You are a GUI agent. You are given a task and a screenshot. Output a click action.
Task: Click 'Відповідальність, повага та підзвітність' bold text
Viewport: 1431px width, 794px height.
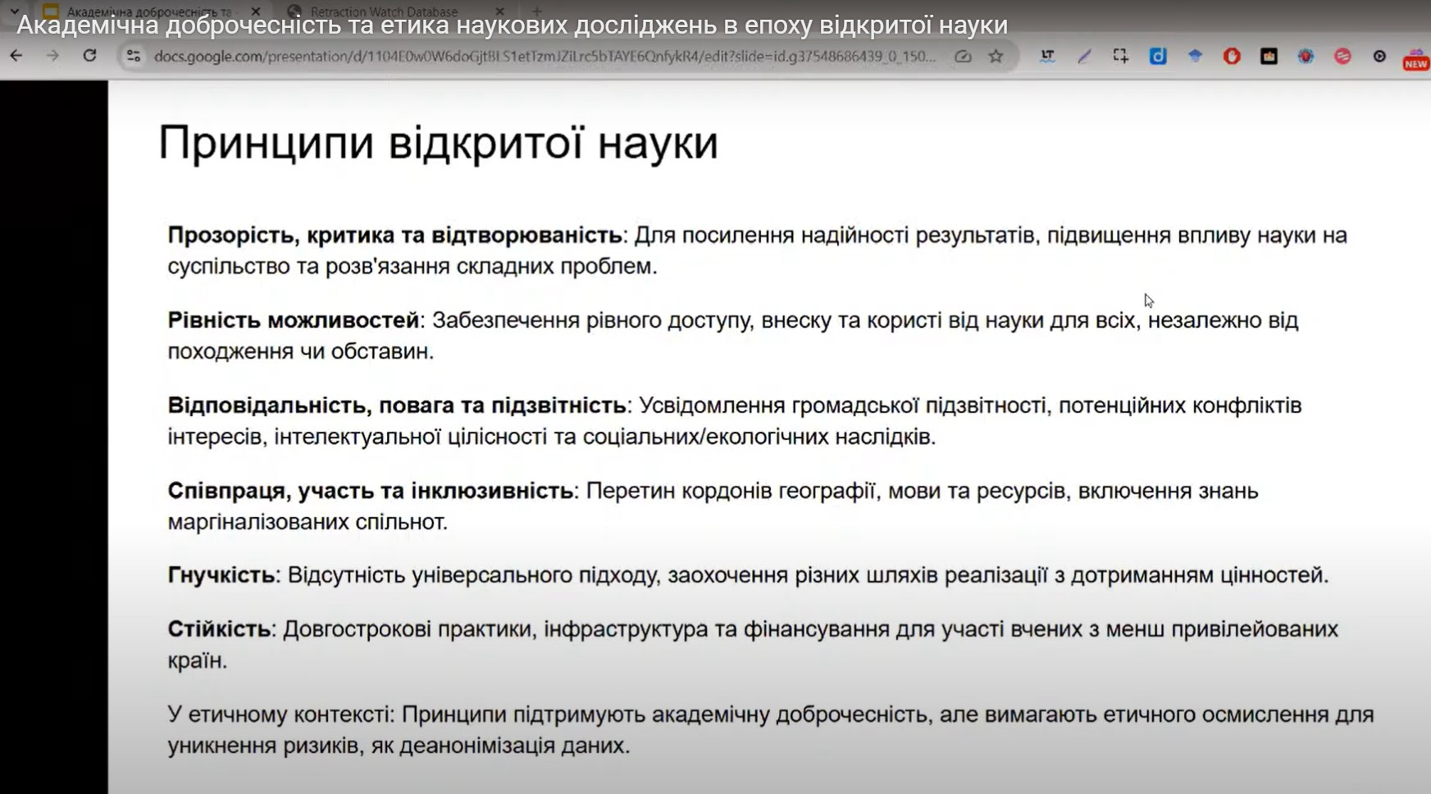tap(397, 406)
